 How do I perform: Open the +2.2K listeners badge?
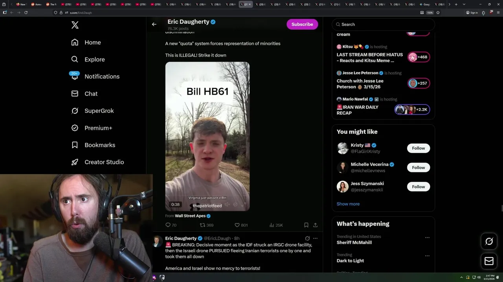[x=412, y=109]
